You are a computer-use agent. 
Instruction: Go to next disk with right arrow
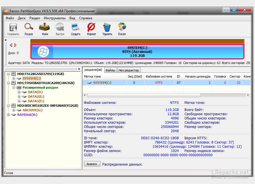(16, 45)
